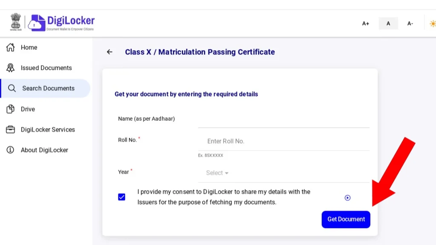Screen dimensions: 436x245
Task: Toggle the sun theme icon
Action: coord(433,23)
